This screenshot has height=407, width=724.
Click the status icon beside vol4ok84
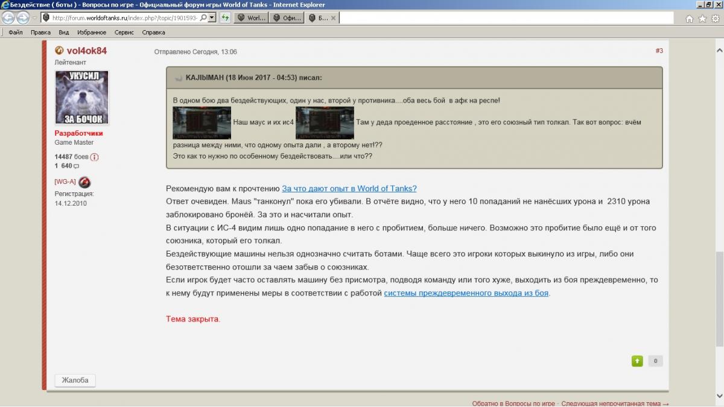point(59,51)
